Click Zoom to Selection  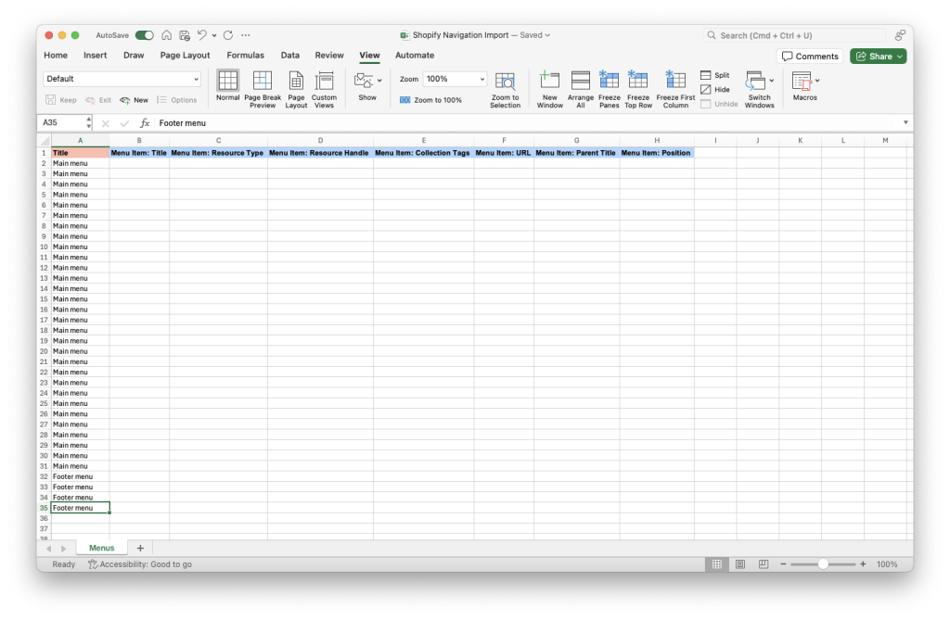505,87
